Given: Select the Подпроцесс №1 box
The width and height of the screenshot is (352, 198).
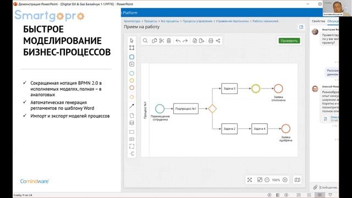Looking at the screenshot, I should point(186,109).
